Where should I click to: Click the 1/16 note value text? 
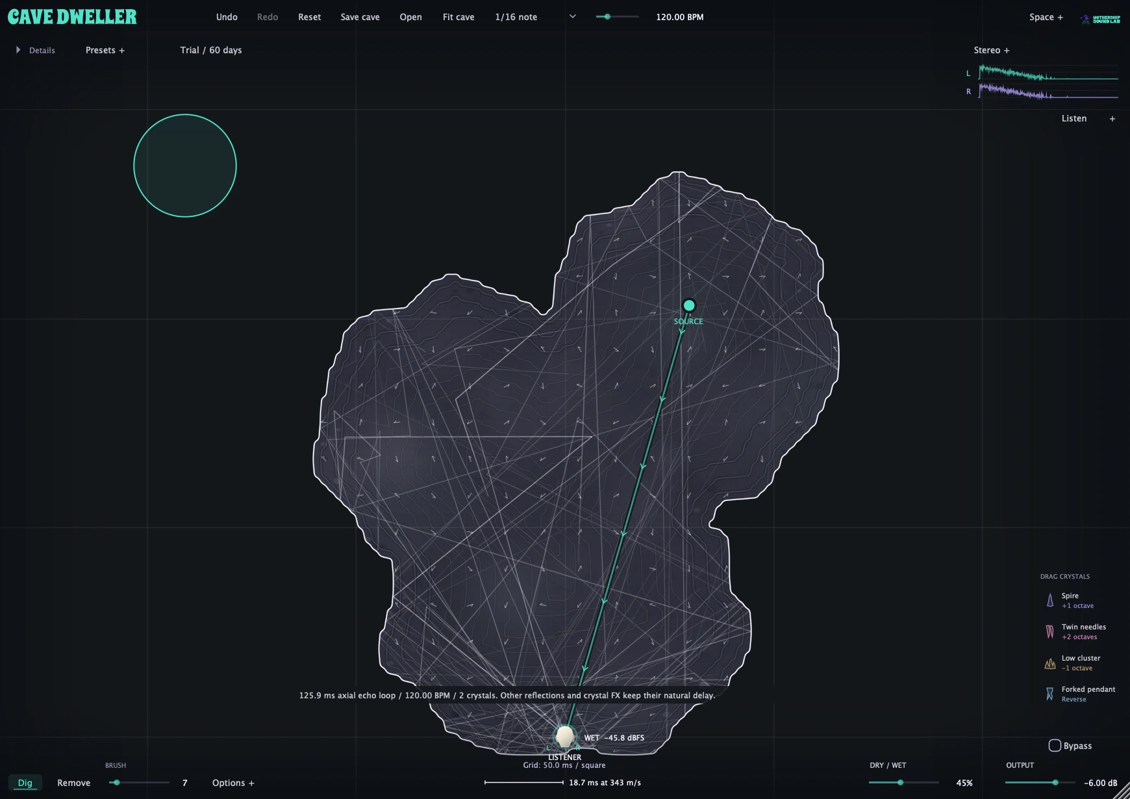point(516,17)
